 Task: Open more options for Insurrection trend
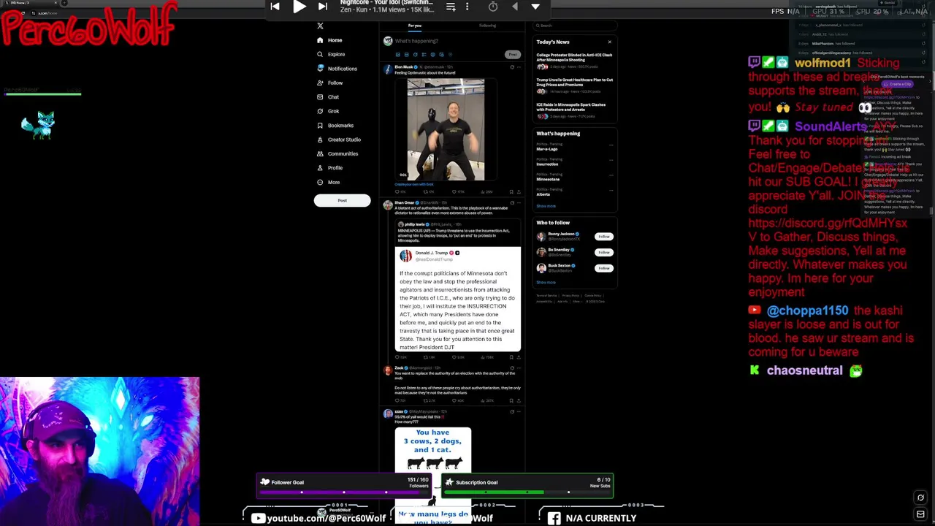pyautogui.click(x=611, y=160)
